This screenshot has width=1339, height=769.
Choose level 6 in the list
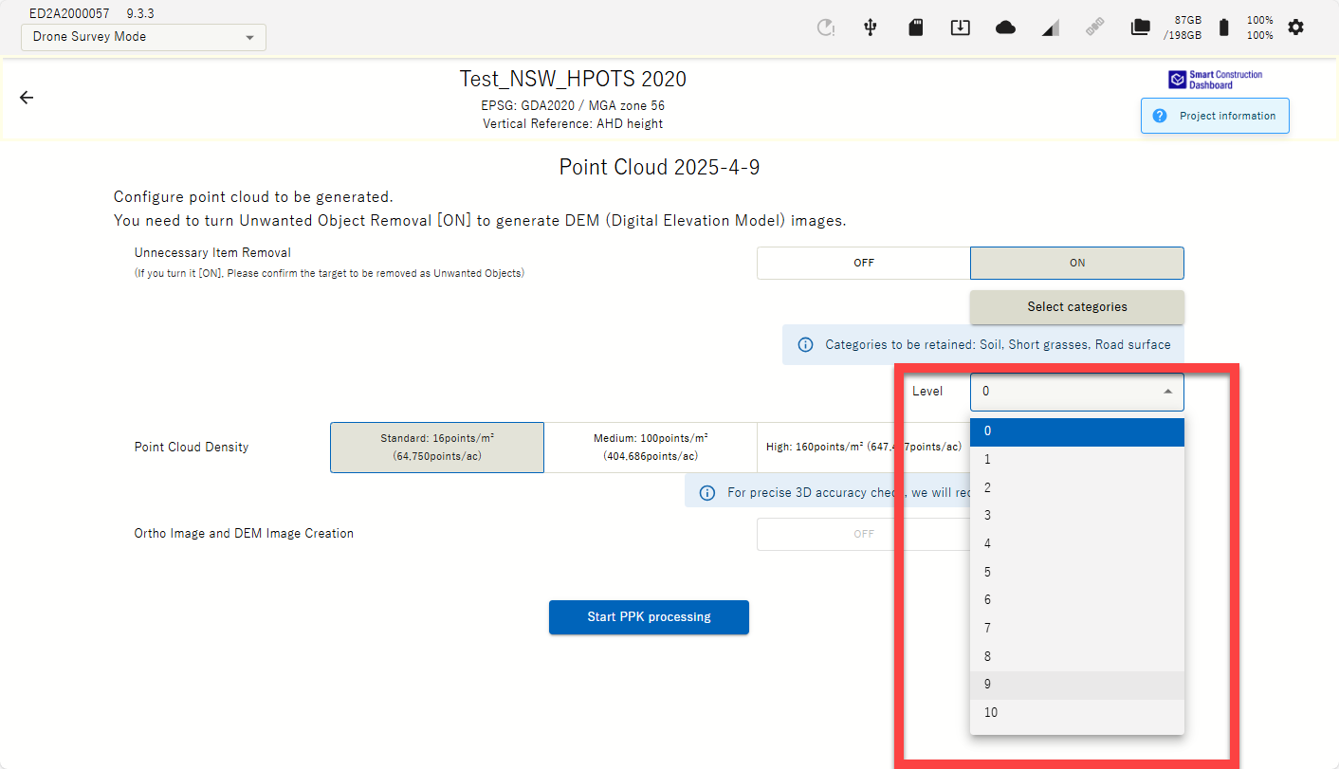click(x=1076, y=600)
